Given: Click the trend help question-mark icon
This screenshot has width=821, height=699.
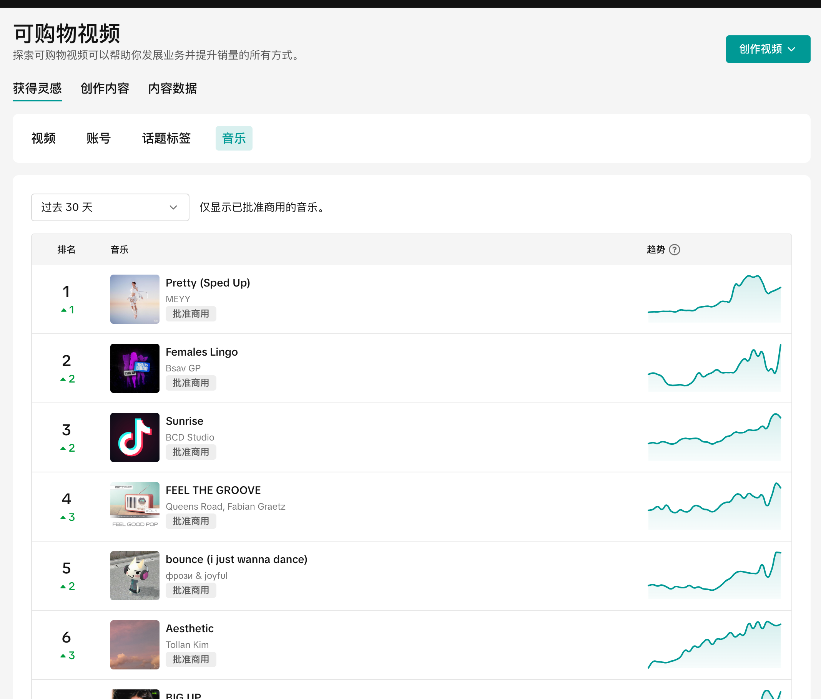Looking at the screenshot, I should tap(674, 250).
